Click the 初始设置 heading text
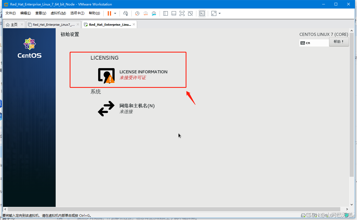 pyautogui.click(x=70, y=34)
